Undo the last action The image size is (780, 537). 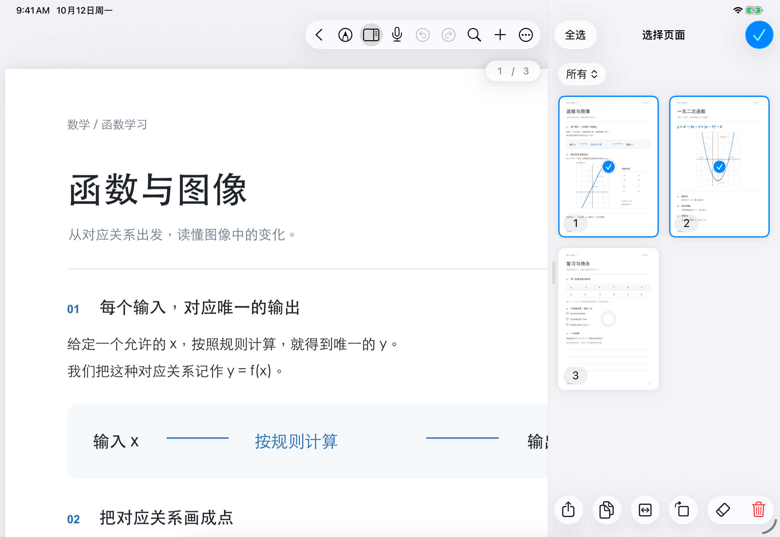pyautogui.click(x=422, y=35)
